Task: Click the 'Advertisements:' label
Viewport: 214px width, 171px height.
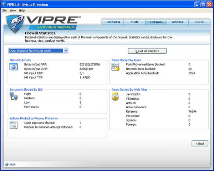Action: pos(137,107)
